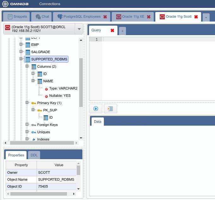The width and height of the screenshot is (215, 200).
Task: Close the Oracle 11g Scott tab
Action: (196, 17)
